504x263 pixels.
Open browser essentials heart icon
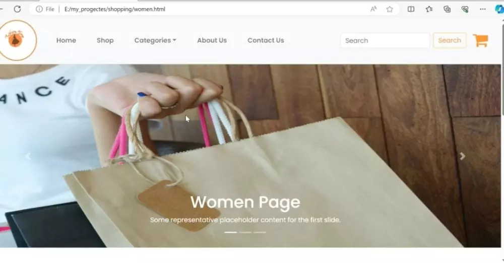coord(465,9)
